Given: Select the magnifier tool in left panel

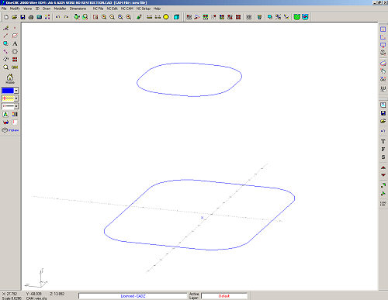Looking at the screenshot, I should pos(5,67).
